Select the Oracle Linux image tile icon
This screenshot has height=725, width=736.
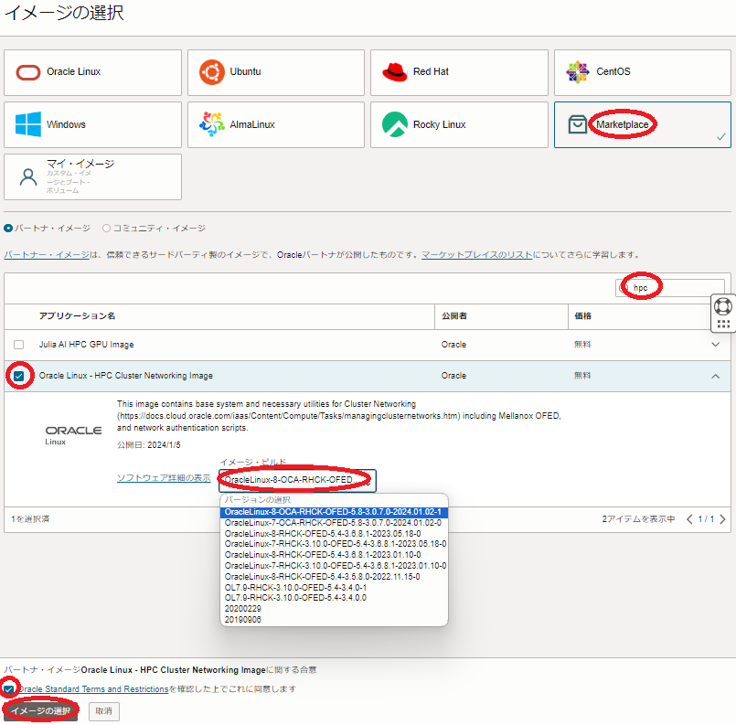28,72
